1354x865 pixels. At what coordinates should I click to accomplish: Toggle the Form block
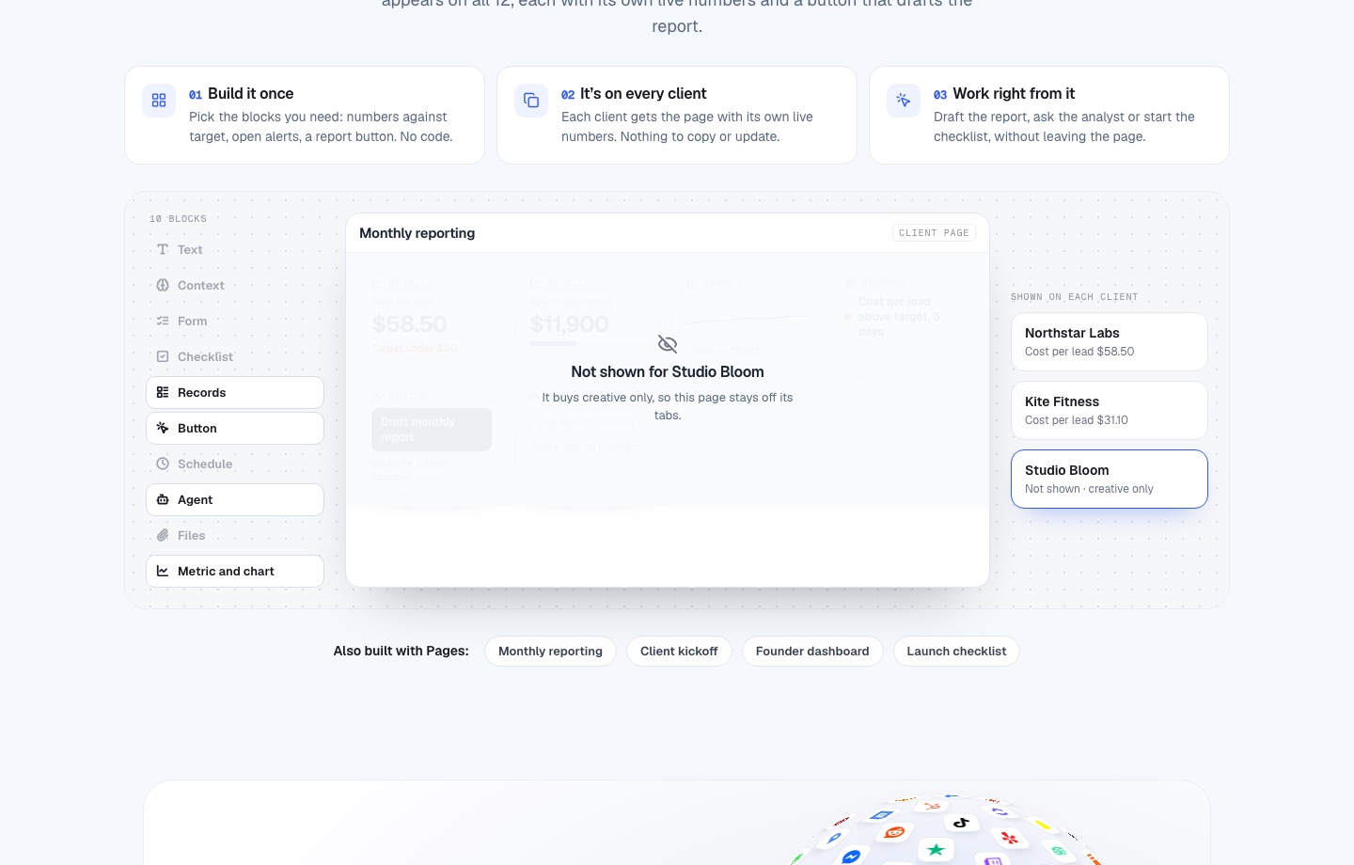pos(235,321)
